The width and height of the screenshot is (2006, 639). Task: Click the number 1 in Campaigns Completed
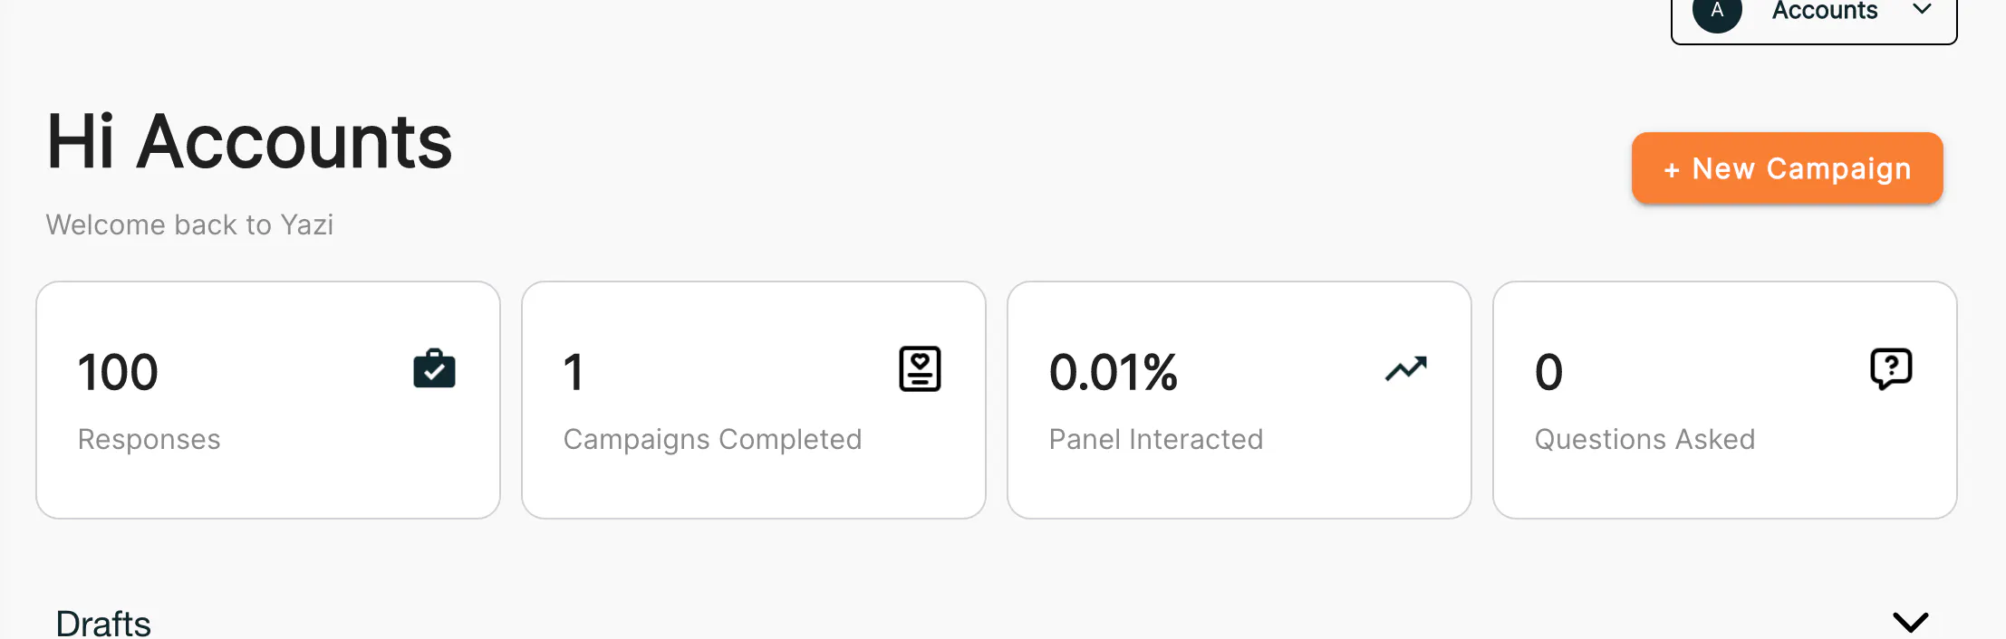(574, 372)
